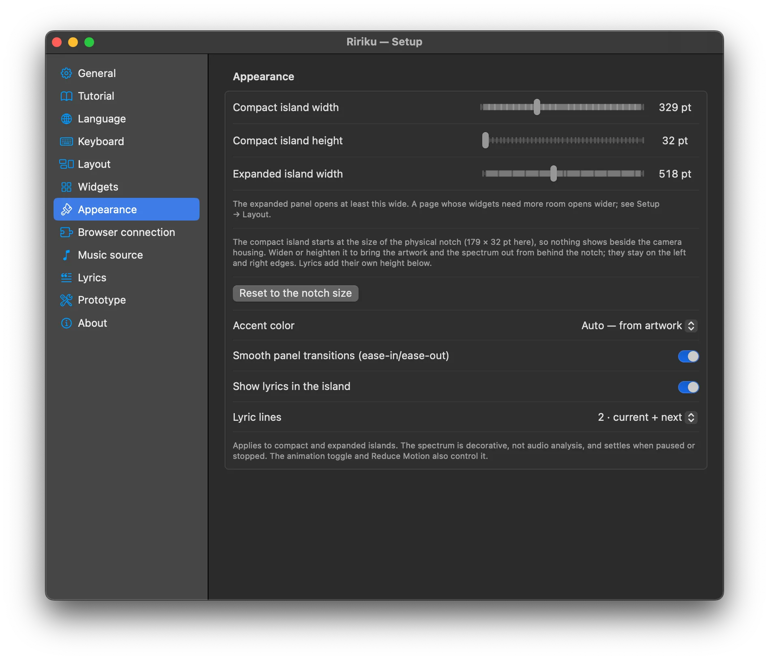Open the Tutorial section
Image resolution: width=769 pixels, height=660 pixels.
point(127,96)
